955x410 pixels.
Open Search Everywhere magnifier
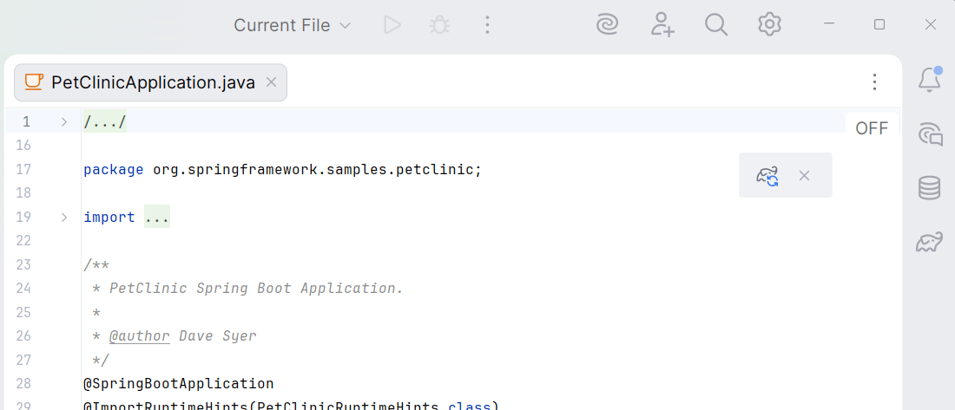[716, 25]
